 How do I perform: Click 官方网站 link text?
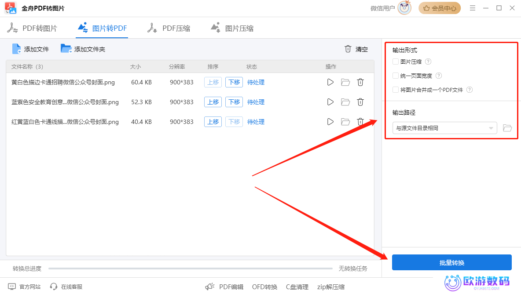30,287
